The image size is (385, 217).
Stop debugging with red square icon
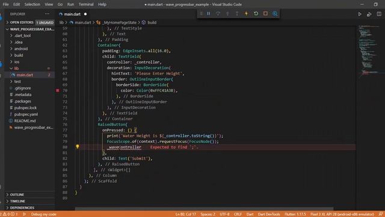tap(265, 13)
